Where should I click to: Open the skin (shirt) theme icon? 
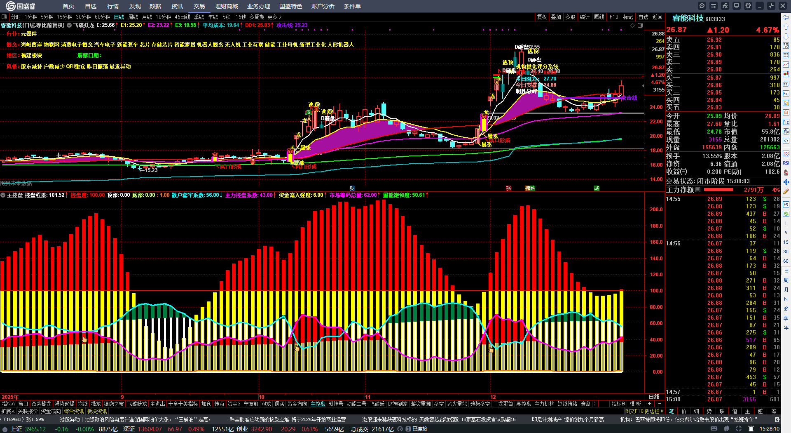tap(748, 6)
